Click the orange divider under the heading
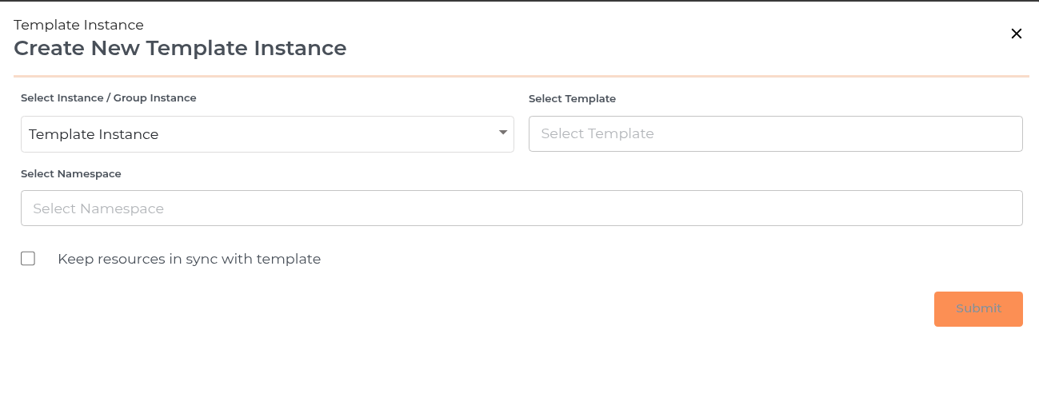Viewport: 1039px width, 409px height. click(x=521, y=77)
